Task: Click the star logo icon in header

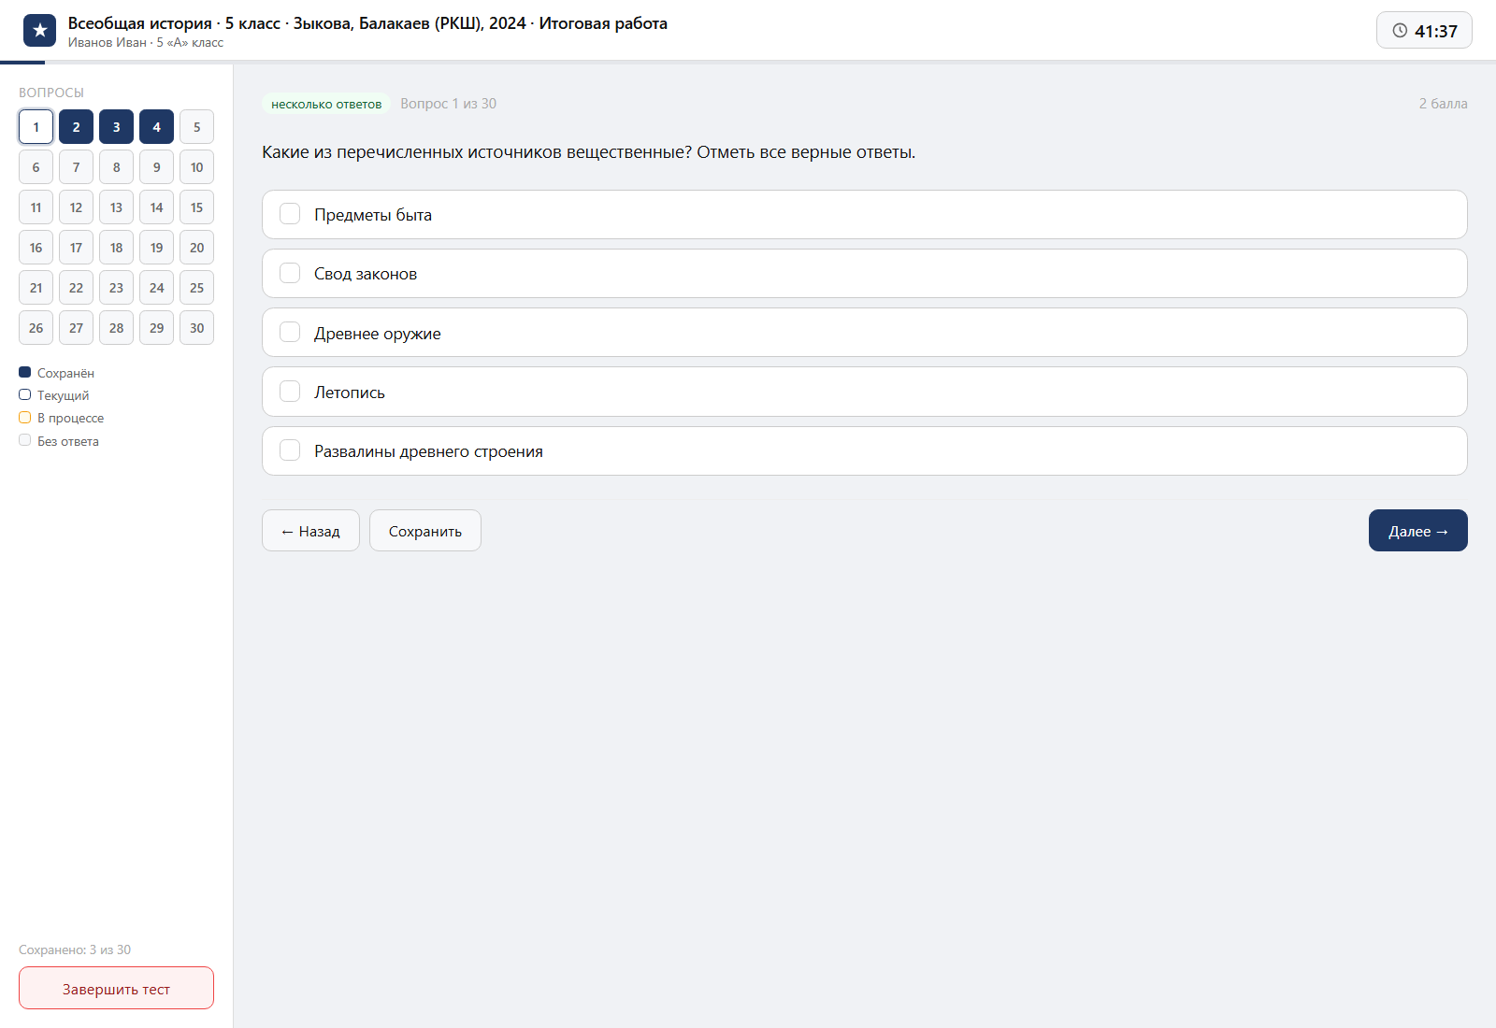Action: pyautogui.click(x=39, y=31)
